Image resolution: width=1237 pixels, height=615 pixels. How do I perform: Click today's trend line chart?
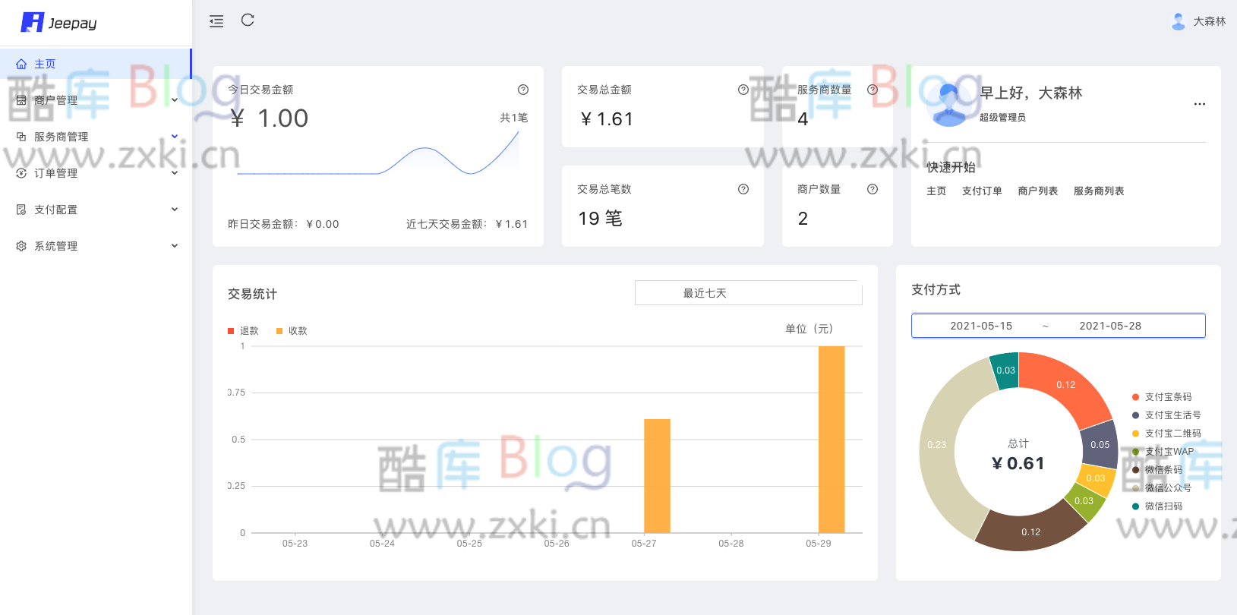378,153
